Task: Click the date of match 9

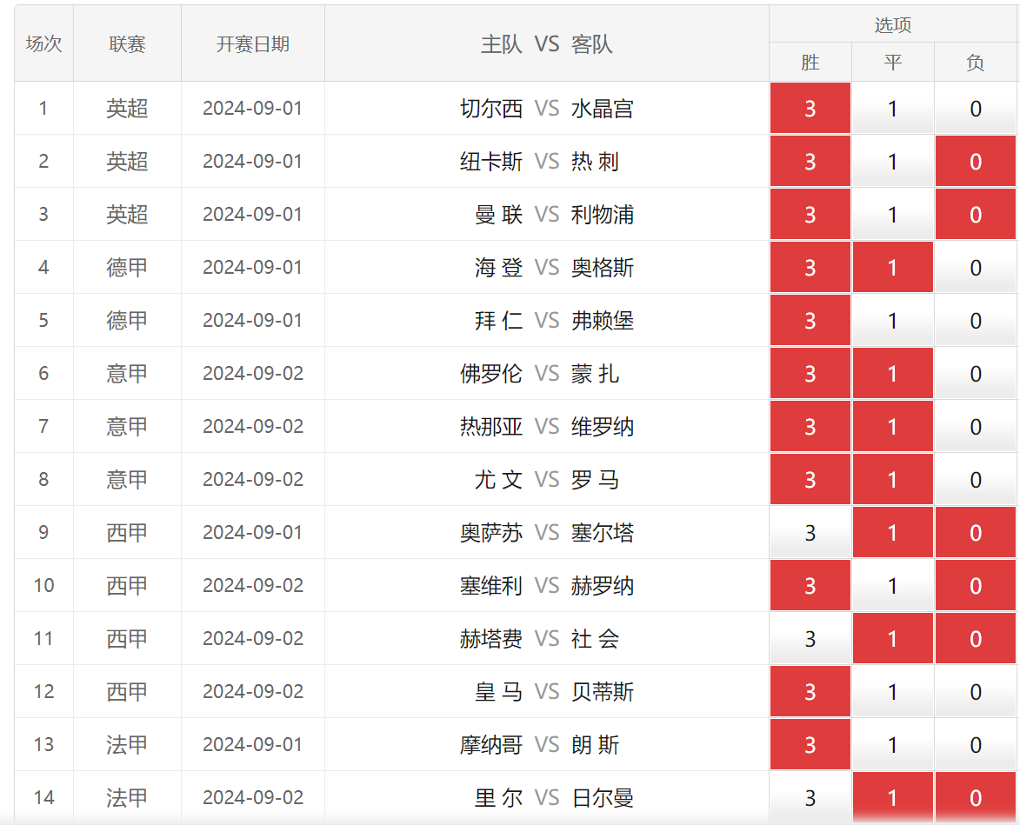Action: click(253, 532)
